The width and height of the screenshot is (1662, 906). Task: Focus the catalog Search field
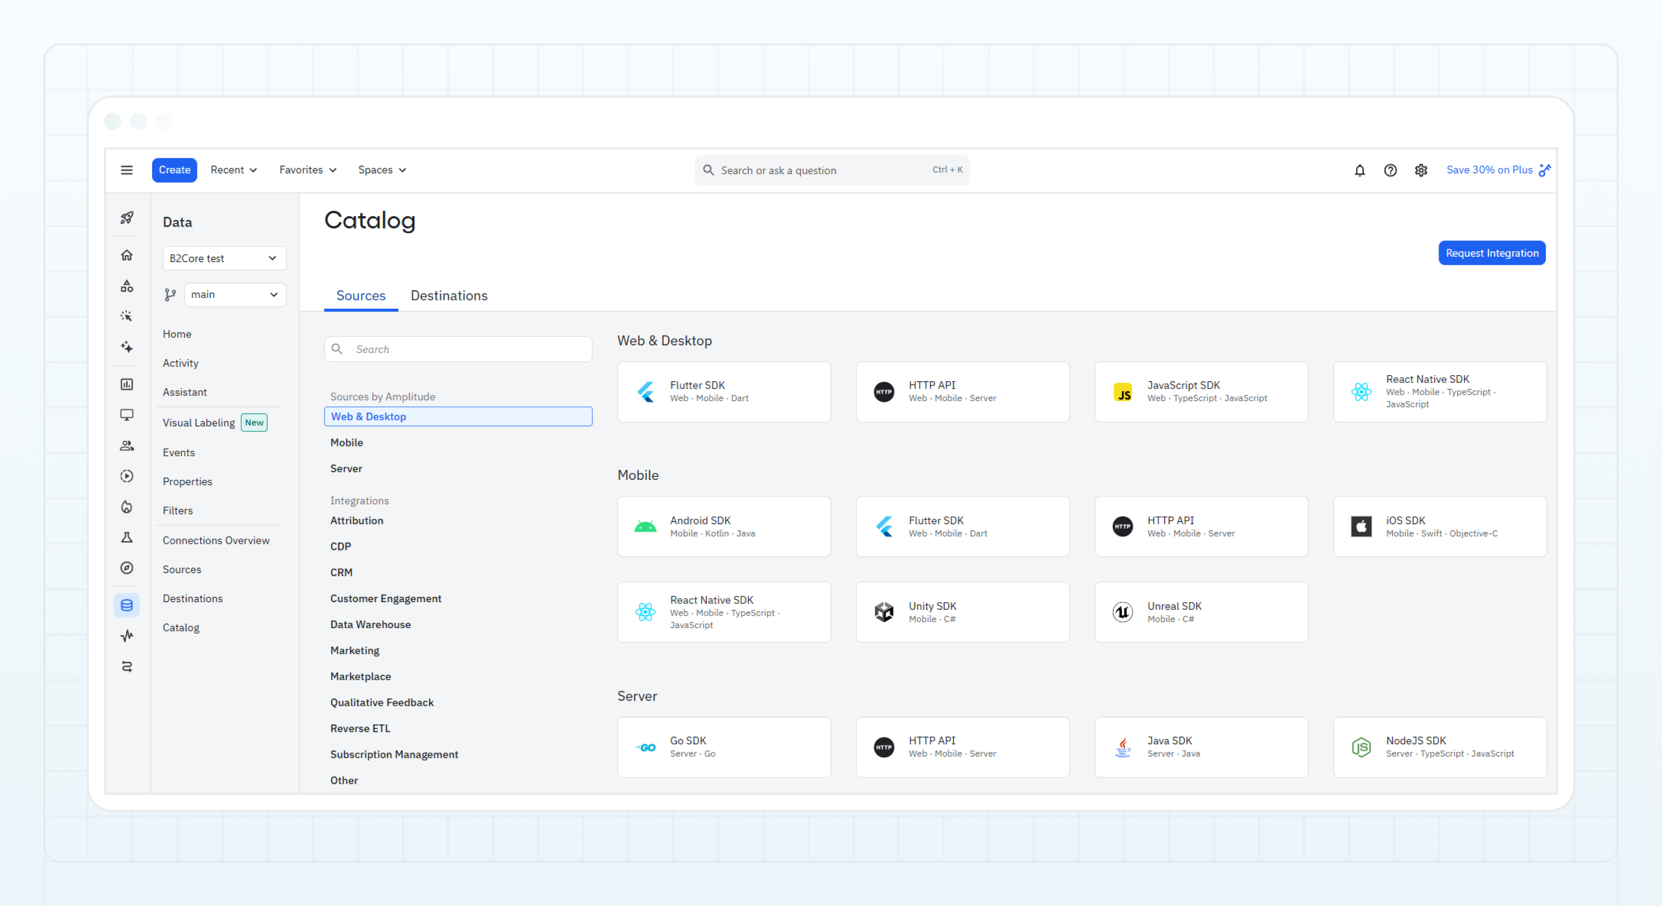point(458,349)
